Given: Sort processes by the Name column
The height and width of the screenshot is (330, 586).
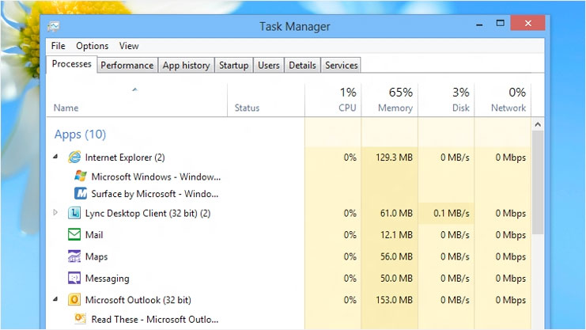Looking at the screenshot, I should (x=137, y=100).
